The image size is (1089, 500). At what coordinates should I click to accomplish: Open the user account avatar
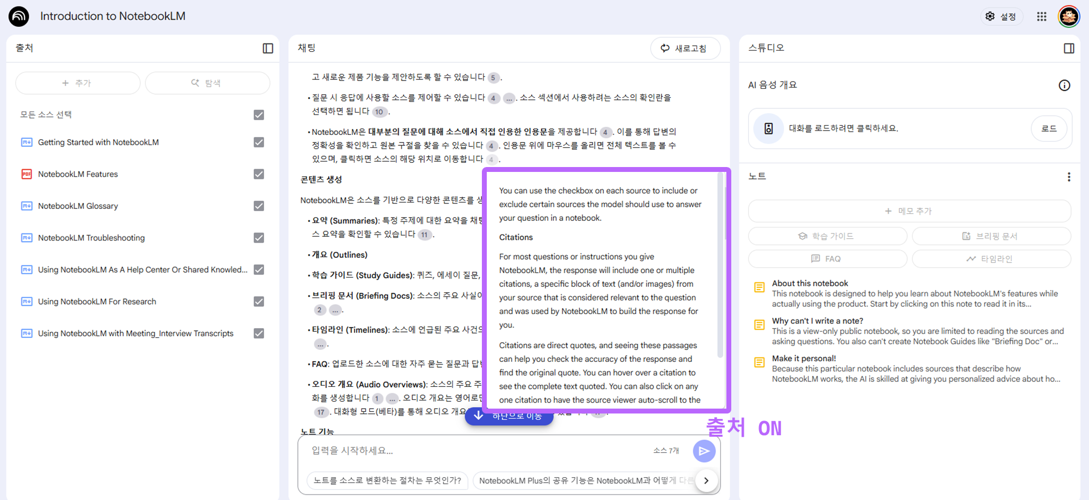point(1069,16)
